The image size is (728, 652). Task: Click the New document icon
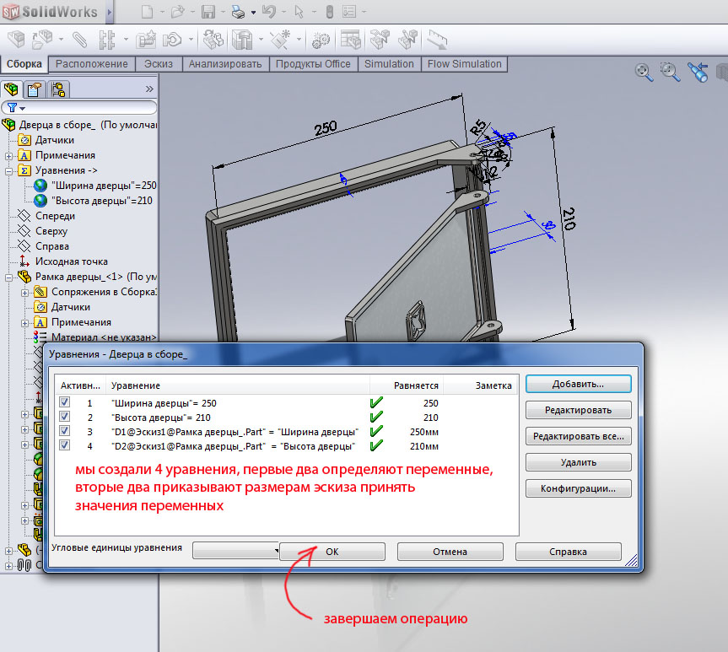click(x=148, y=12)
